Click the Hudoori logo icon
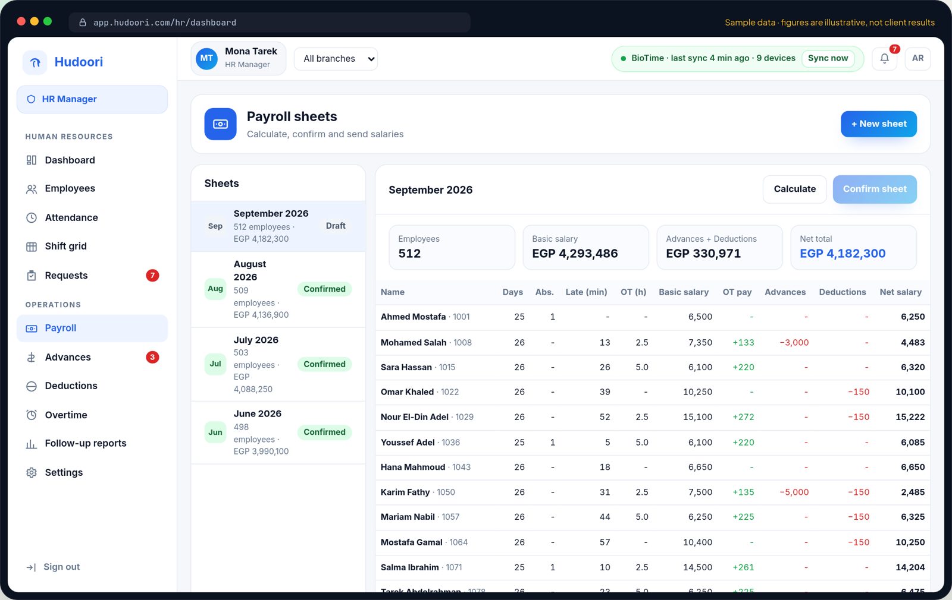This screenshot has width=952, height=600. click(x=35, y=62)
